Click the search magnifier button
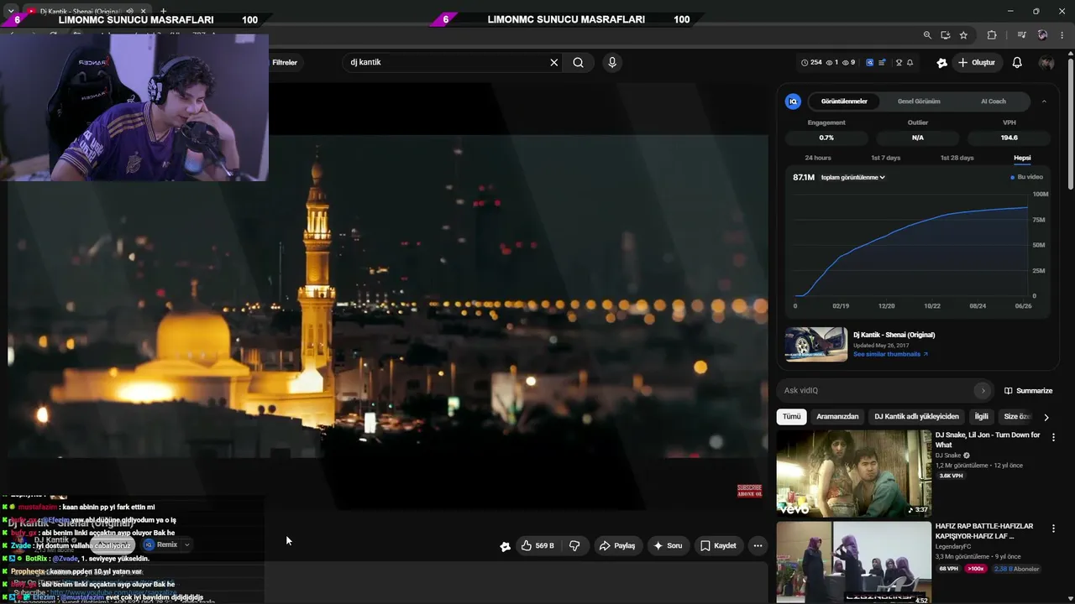The width and height of the screenshot is (1075, 604). (578, 62)
